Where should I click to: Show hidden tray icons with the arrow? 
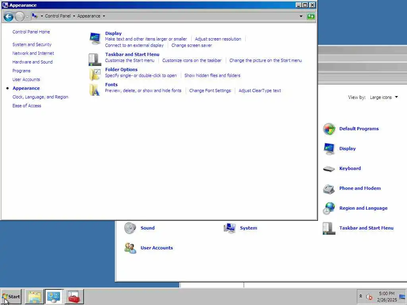(x=360, y=296)
